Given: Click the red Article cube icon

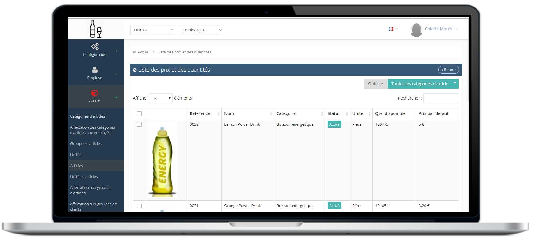Looking at the screenshot, I should click(95, 93).
